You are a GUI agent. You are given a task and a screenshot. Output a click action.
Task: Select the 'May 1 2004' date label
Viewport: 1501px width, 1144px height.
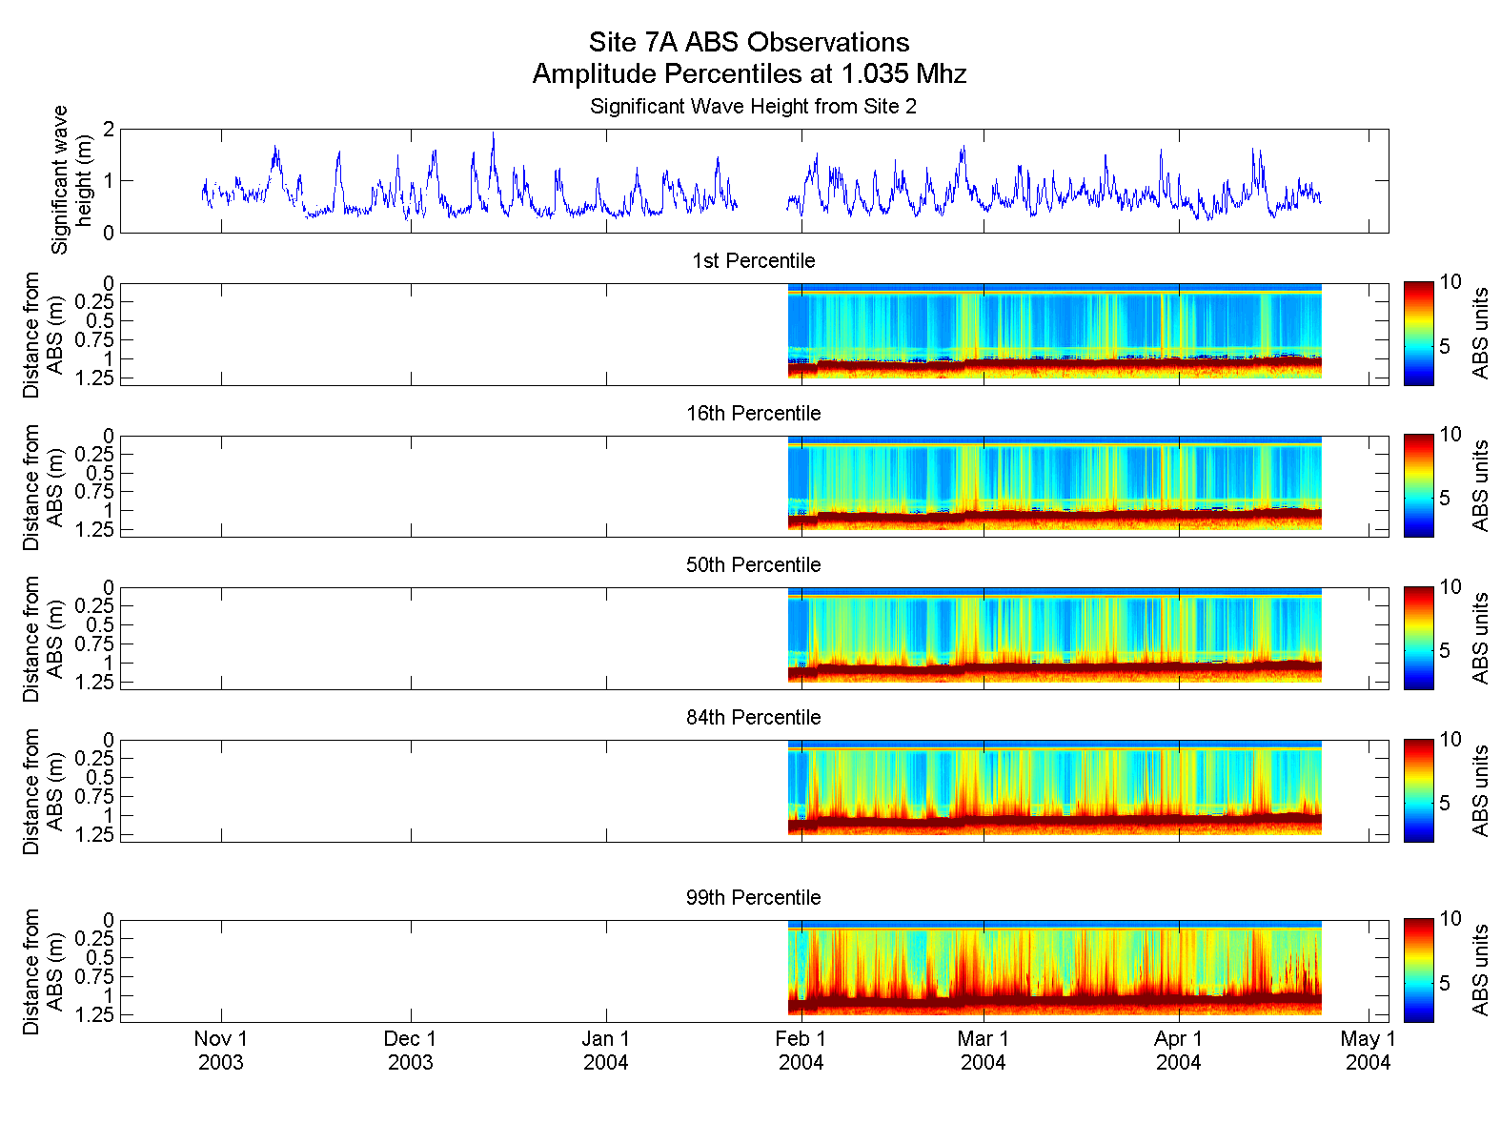[x=1368, y=1051]
